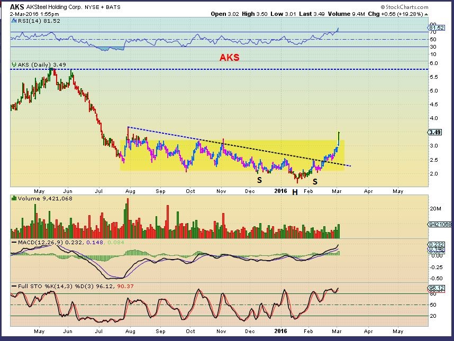Click Mar on the stochastic panel date axis
Screen dimensions: 454x341
tap(337, 331)
